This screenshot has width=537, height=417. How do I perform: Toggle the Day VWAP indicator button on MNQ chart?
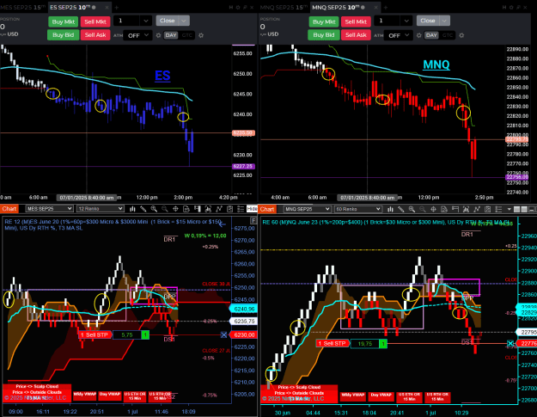tap(381, 397)
